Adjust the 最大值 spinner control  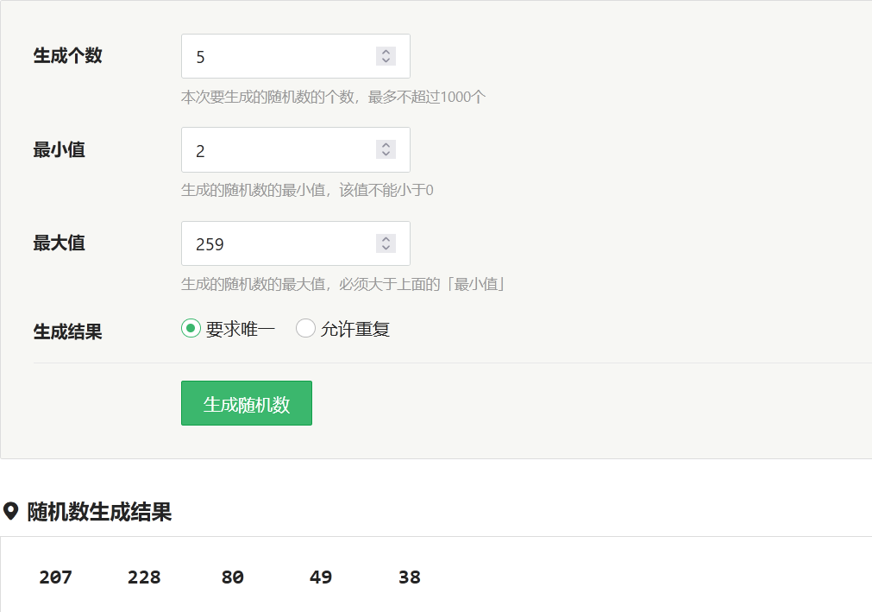point(386,243)
